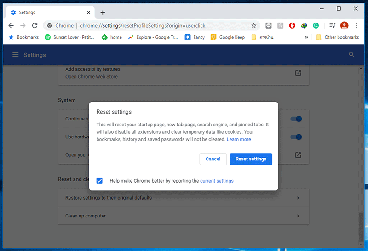Click the address bar URL

pos(143,25)
